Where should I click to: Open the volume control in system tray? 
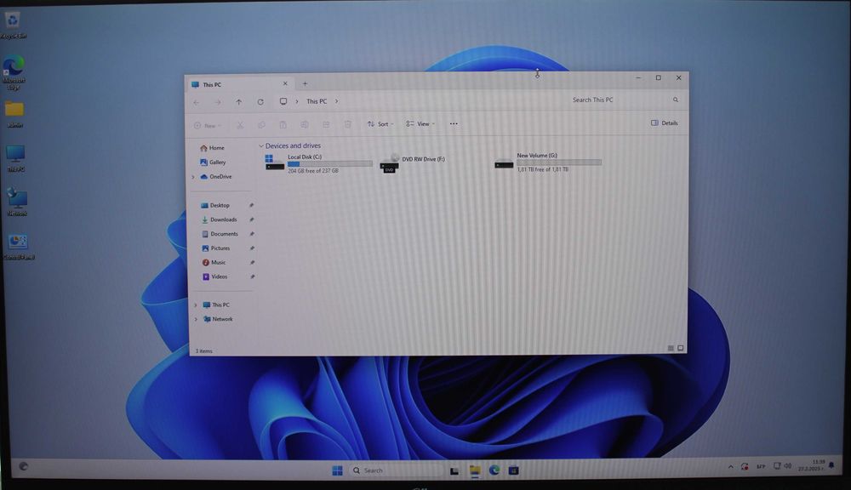point(787,466)
